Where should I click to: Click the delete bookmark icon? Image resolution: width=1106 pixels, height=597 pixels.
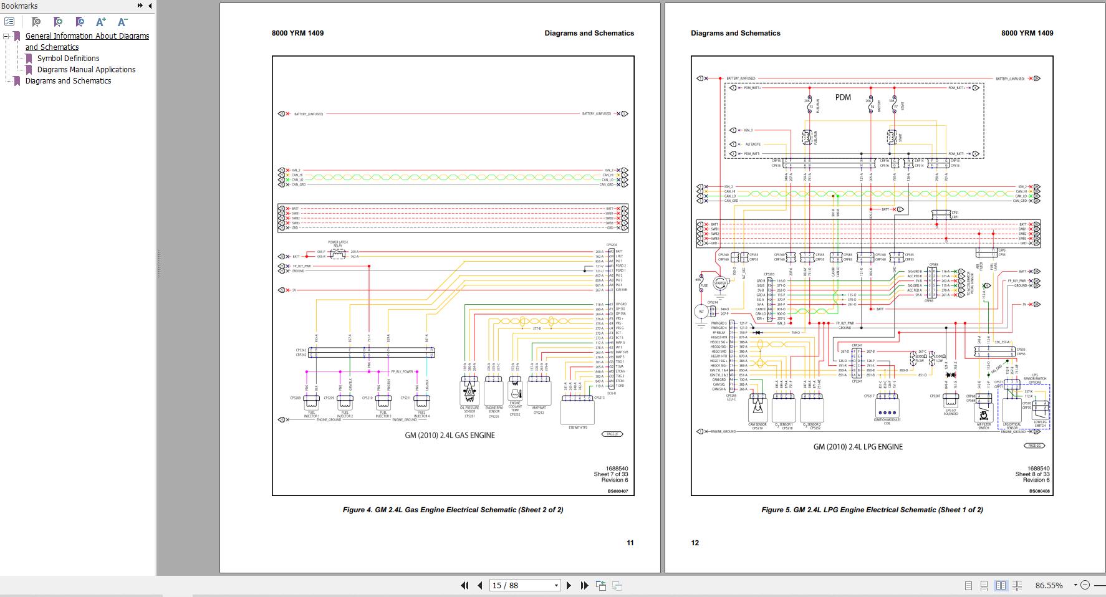point(36,22)
